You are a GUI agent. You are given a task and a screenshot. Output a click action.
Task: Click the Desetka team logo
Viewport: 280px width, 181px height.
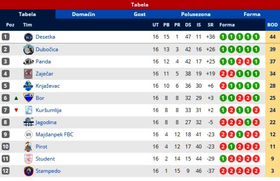[x=28, y=37]
